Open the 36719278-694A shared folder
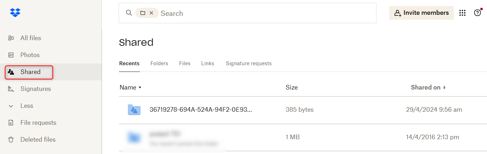 click(x=201, y=110)
